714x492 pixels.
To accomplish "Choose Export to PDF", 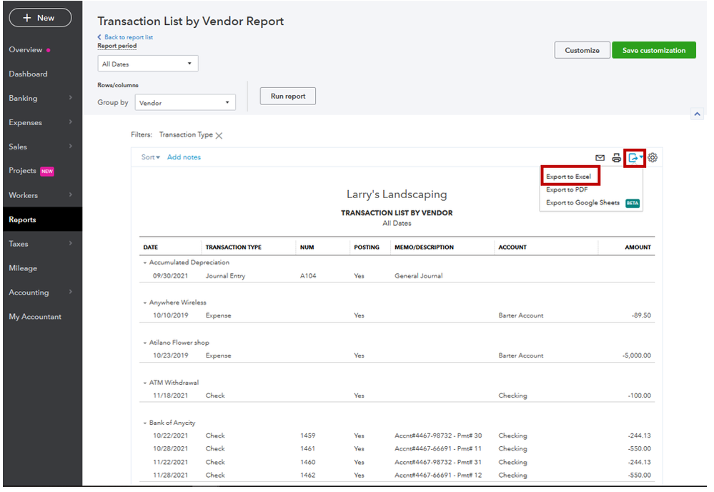I will (567, 190).
